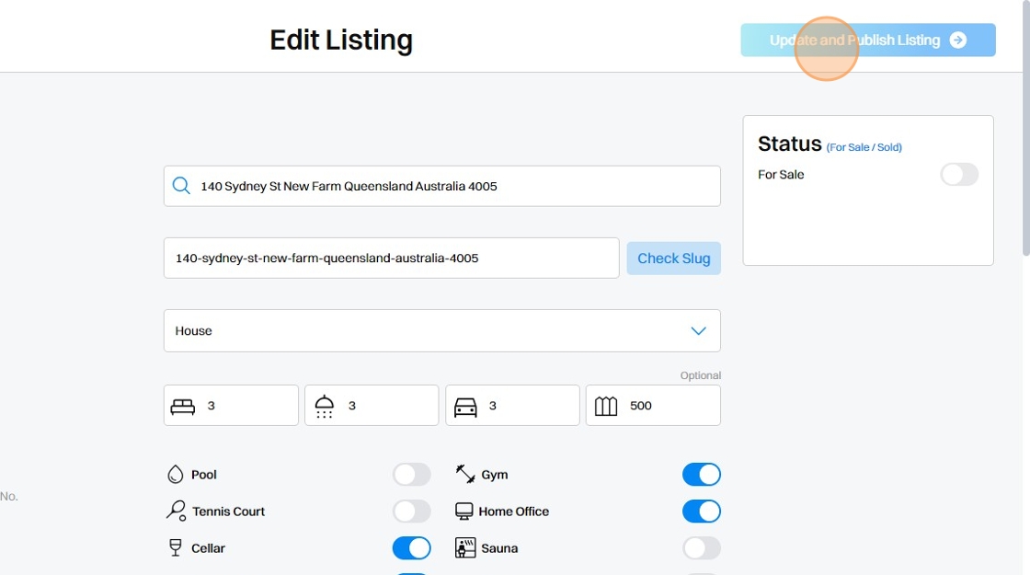Click the listing slug input field
This screenshot has width=1030, height=575.
coord(391,259)
